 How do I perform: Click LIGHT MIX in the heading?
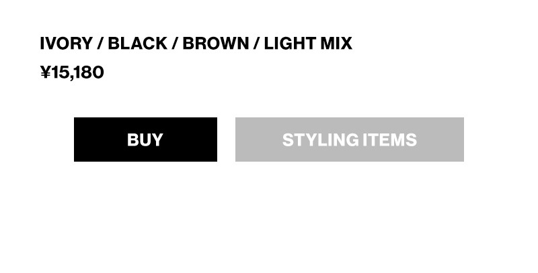[308, 44]
